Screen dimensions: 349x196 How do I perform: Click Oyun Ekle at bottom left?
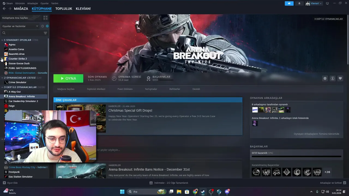[x=10, y=183]
